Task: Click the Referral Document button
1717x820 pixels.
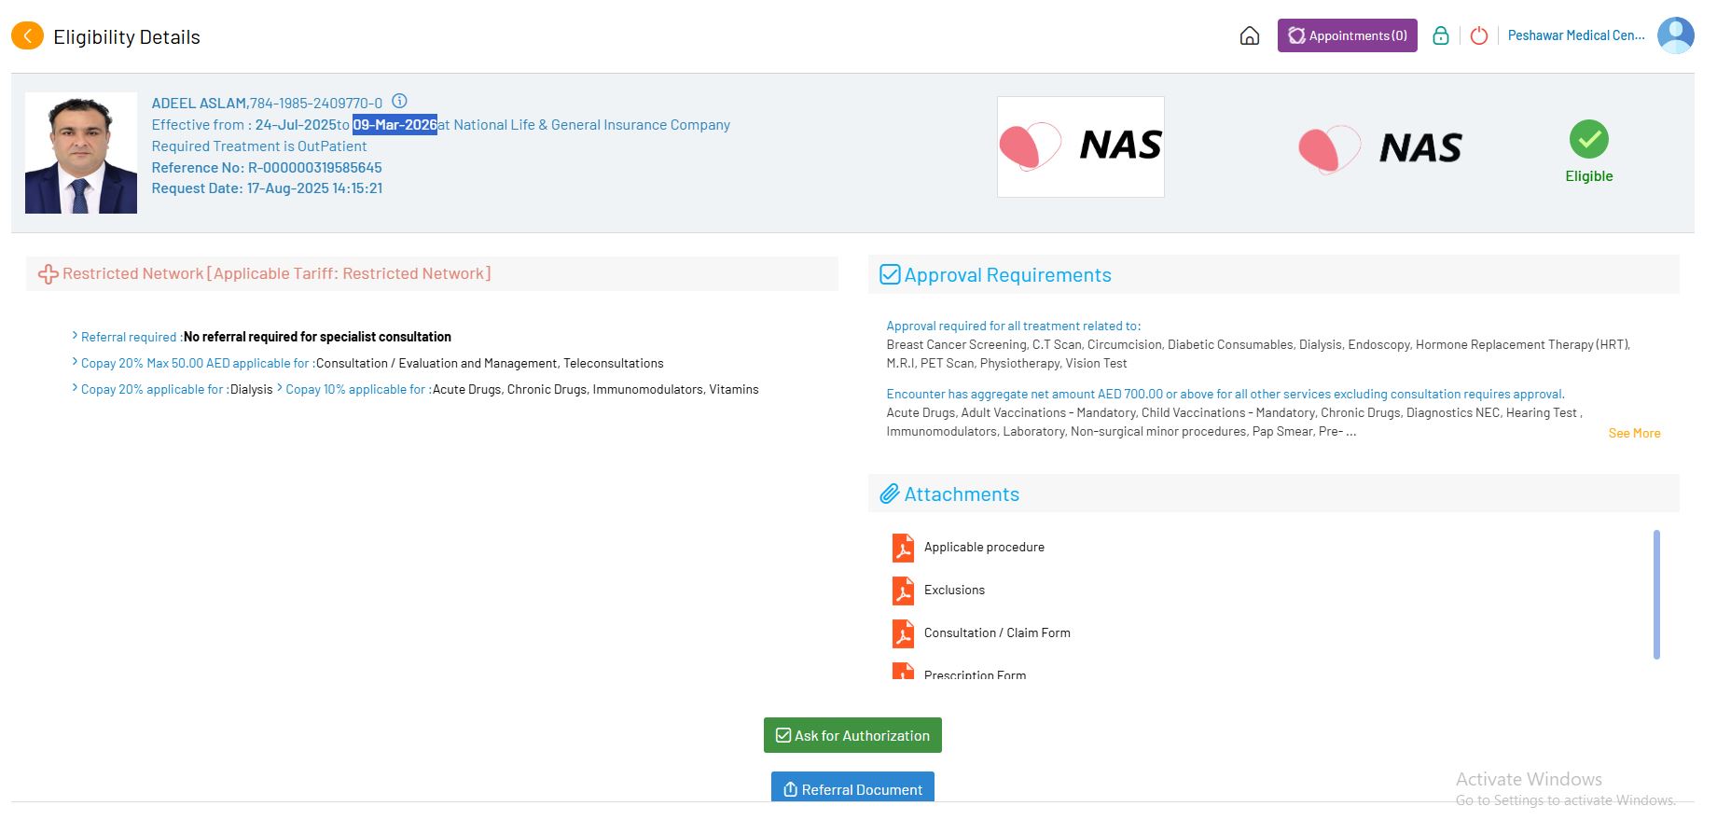Action: click(x=852, y=786)
